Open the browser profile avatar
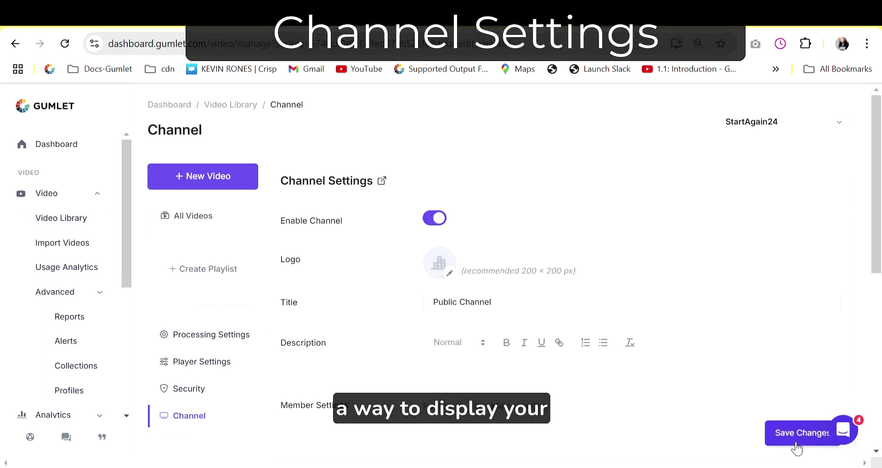 (x=842, y=44)
